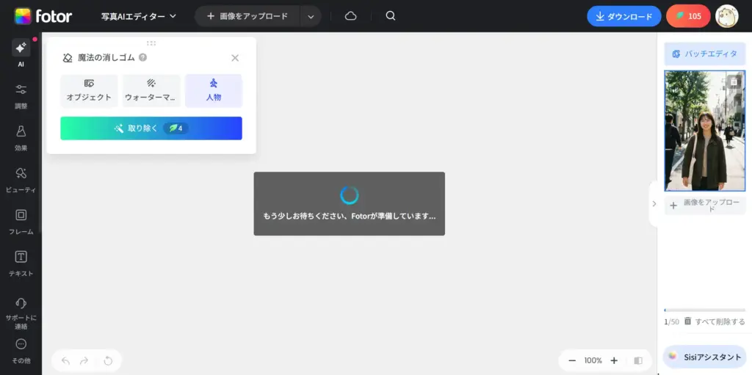Click the image count progress bar
This screenshot has width=752, height=375.
tap(705, 310)
